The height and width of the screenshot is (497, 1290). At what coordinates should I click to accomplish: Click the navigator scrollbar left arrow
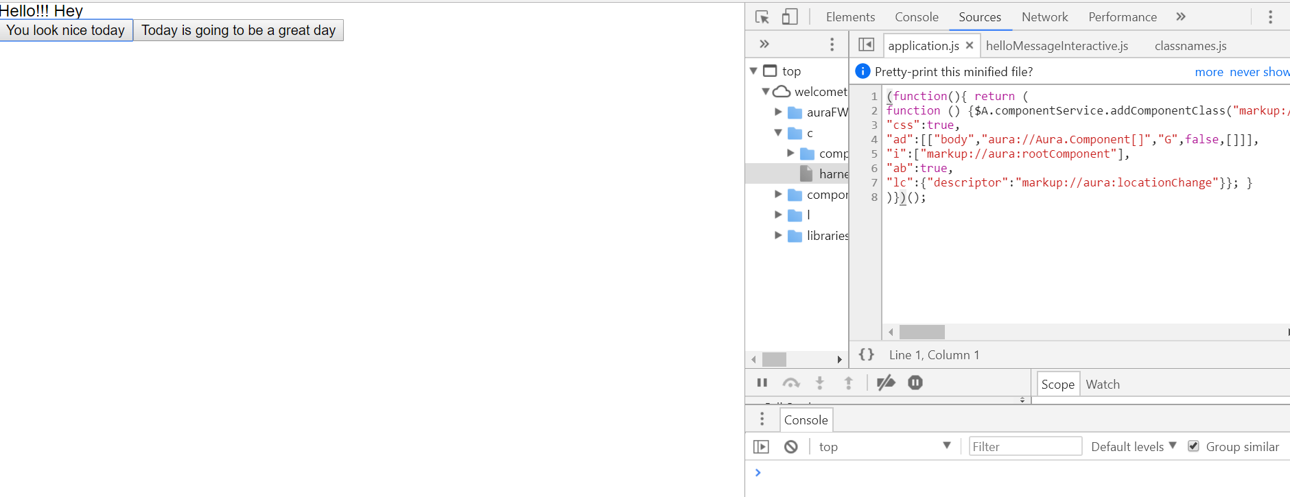(x=753, y=359)
